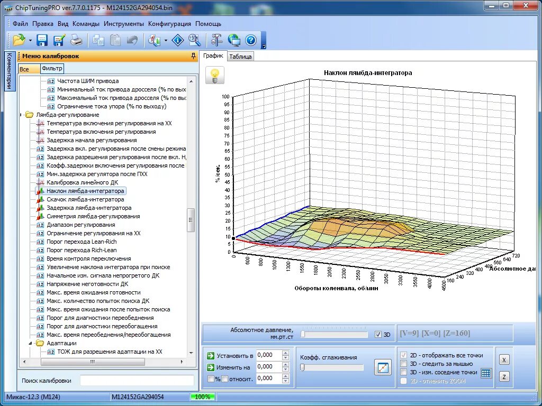Click the 'Фильтр' tab in calibration menu
The width and height of the screenshot is (542, 406).
(x=52, y=68)
